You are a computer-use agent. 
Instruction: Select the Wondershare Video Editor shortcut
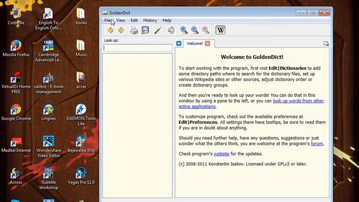tap(48, 146)
